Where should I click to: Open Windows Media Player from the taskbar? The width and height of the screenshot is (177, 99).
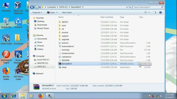pyautogui.click(x=31, y=96)
